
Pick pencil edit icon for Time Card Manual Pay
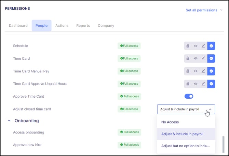tap(203, 71)
